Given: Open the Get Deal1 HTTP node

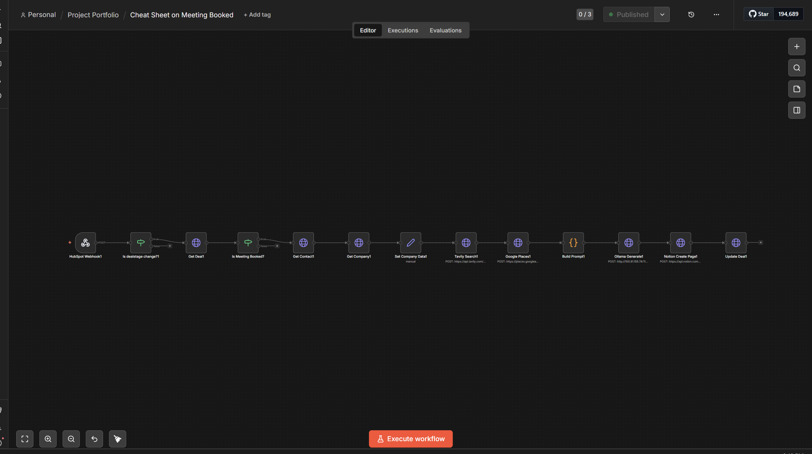Looking at the screenshot, I should [196, 243].
